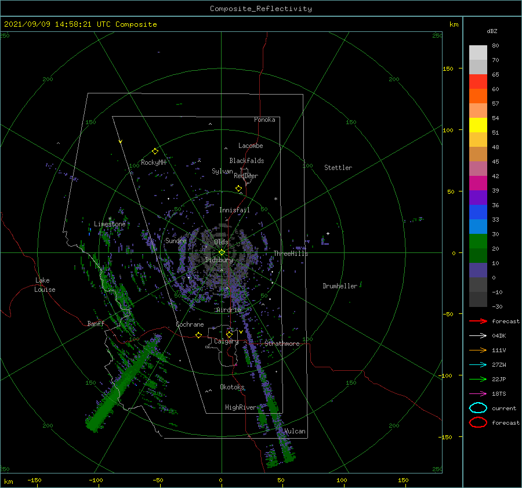The image size is (522, 488).
Task: Click the 36 dBZ purple color swatch
Action: click(x=478, y=197)
